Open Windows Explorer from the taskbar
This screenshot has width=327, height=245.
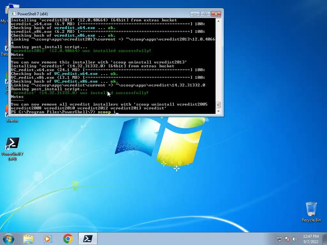click(x=28, y=239)
